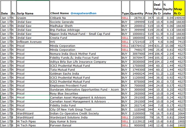186x128 pixels.
Task: Select quantity 1749300 cell
Action: 137,70
